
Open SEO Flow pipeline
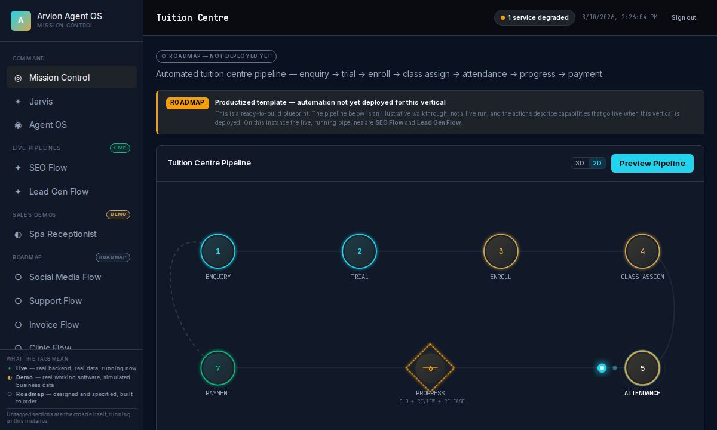tap(72, 168)
